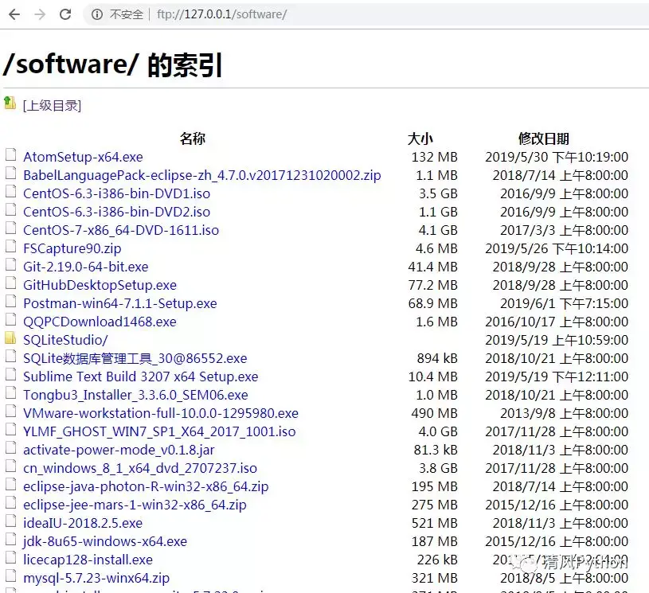Click the 名称 column header
Screen dimensions: 649x593
192,138
